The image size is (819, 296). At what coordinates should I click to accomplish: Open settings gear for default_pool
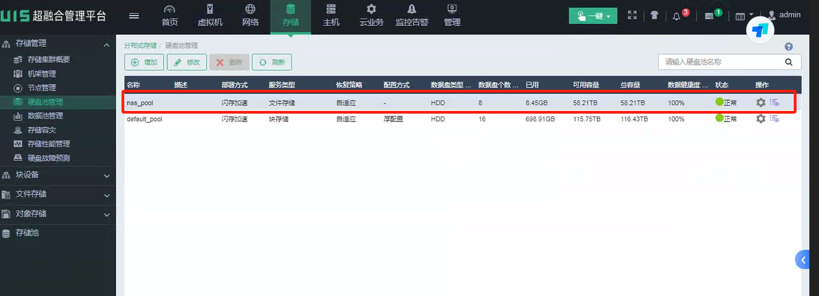(761, 119)
